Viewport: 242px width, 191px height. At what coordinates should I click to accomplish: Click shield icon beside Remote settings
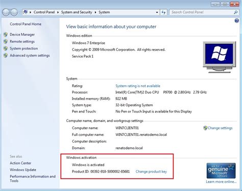pos(6,41)
